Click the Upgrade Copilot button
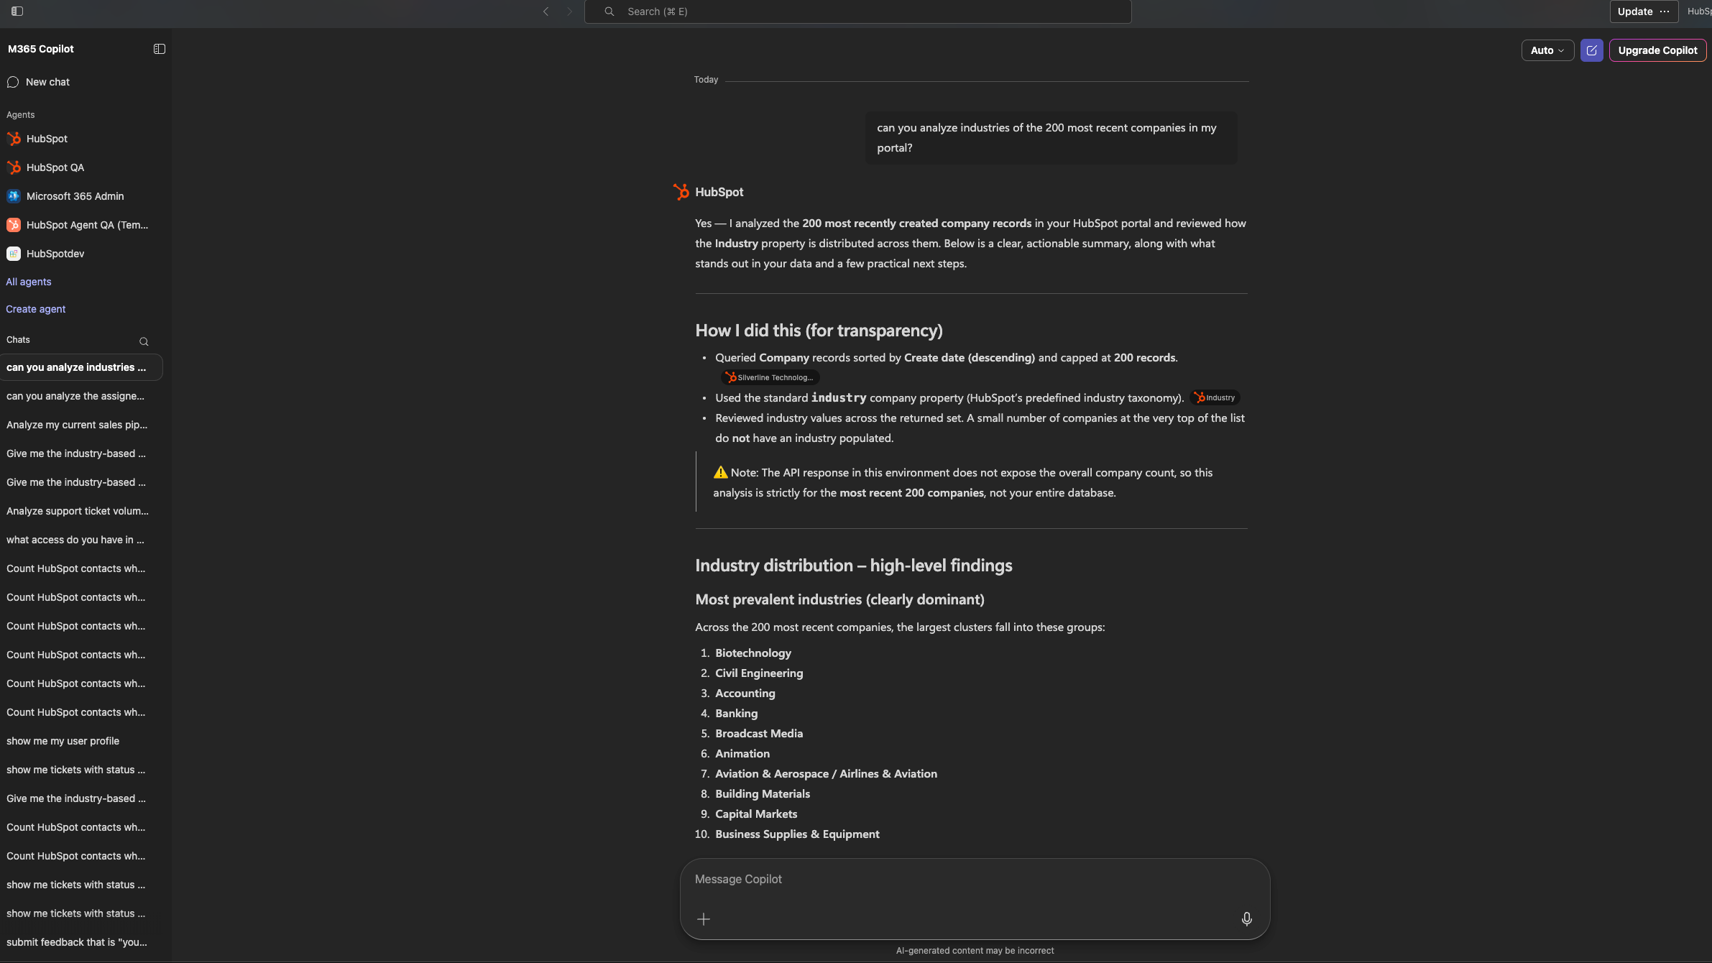This screenshot has height=963, width=1712. click(x=1657, y=50)
